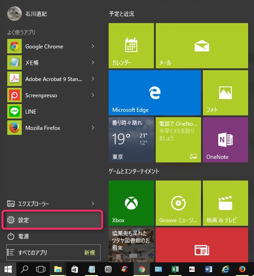
Task: Expand the エクスプローラー submenu arrow
Action: click(x=93, y=204)
